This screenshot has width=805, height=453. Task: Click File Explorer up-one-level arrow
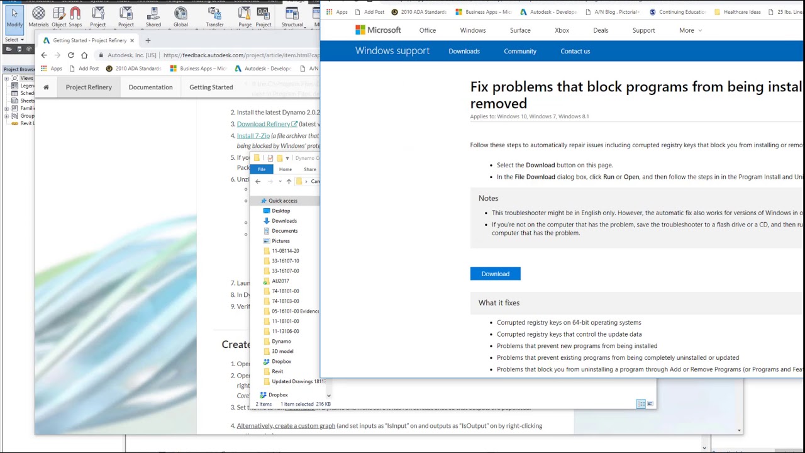289,181
